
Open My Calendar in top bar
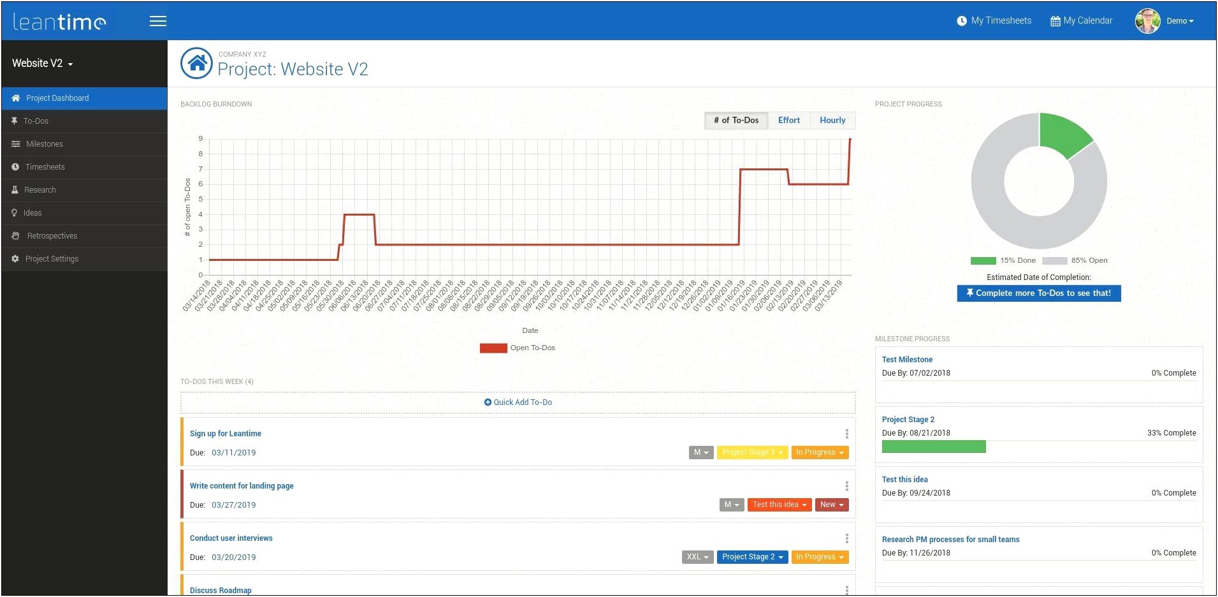pyautogui.click(x=1082, y=20)
